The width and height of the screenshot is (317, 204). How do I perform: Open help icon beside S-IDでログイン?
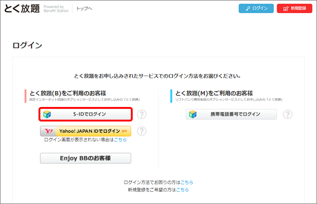pos(142,114)
